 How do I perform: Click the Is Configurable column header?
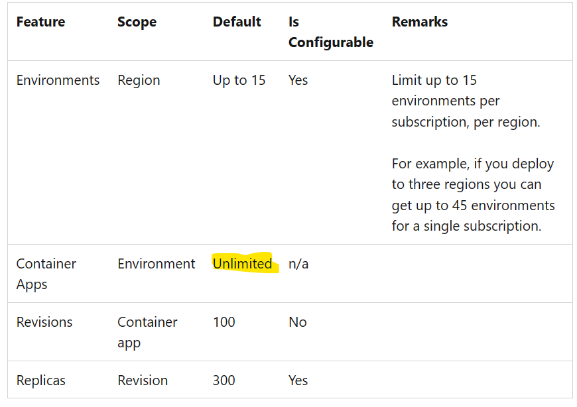(x=330, y=32)
